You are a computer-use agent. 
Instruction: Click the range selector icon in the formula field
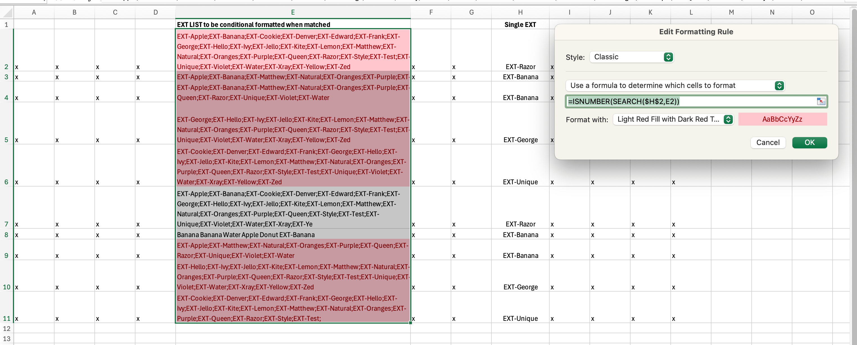click(821, 101)
